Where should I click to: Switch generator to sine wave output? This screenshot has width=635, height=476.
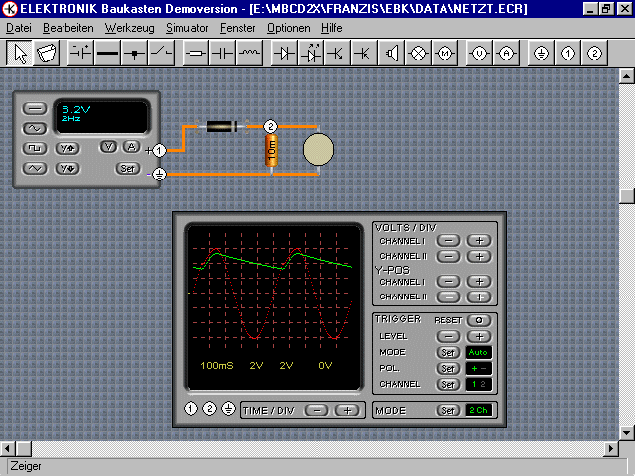[35, 128]
